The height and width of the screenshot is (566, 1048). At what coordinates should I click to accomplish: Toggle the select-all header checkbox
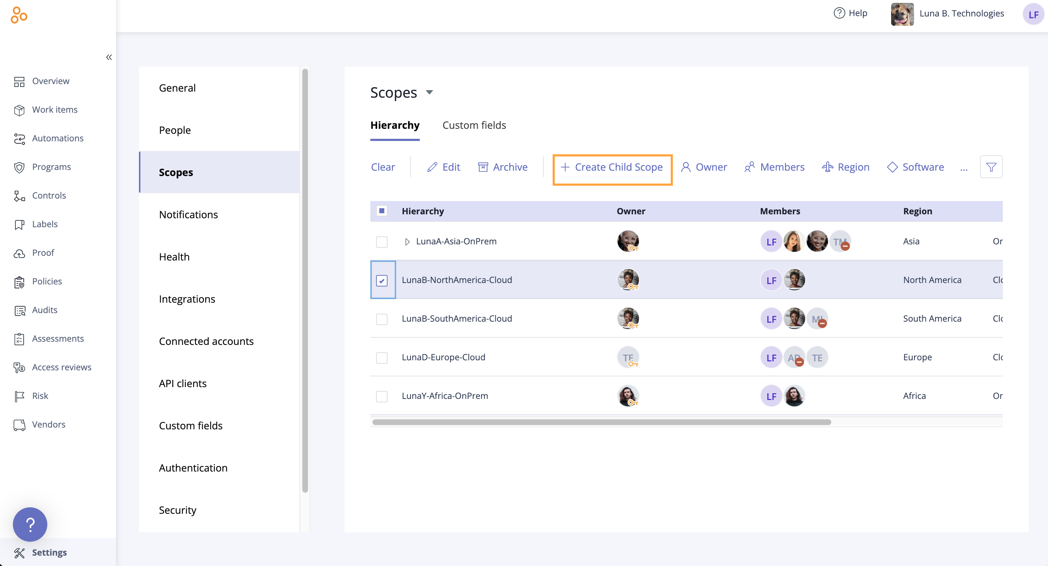381,211
